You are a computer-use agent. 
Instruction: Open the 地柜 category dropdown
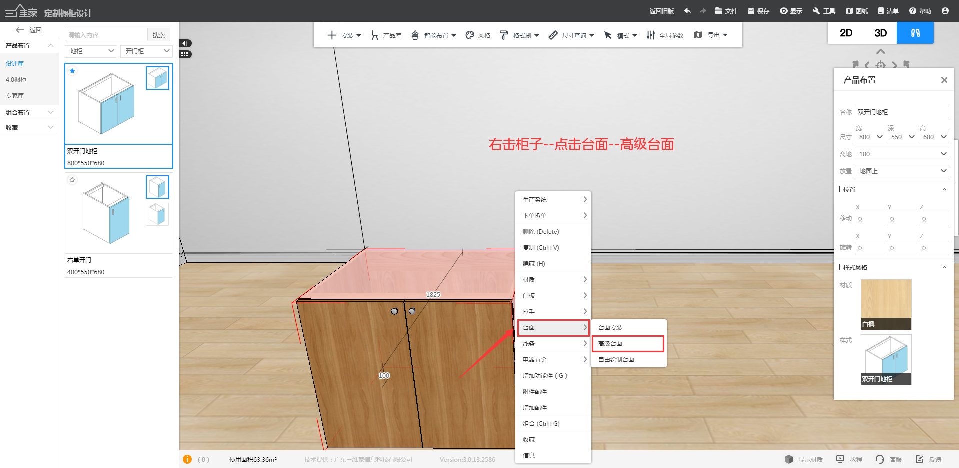tap(91, 51)
